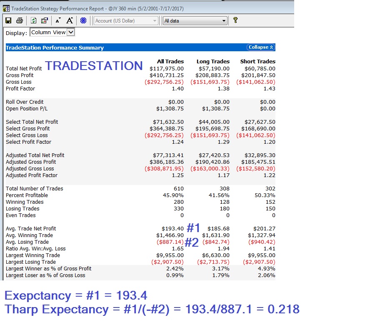
Task: Click the 2.06% short largest loser percentage
Action: pos(267,275)
